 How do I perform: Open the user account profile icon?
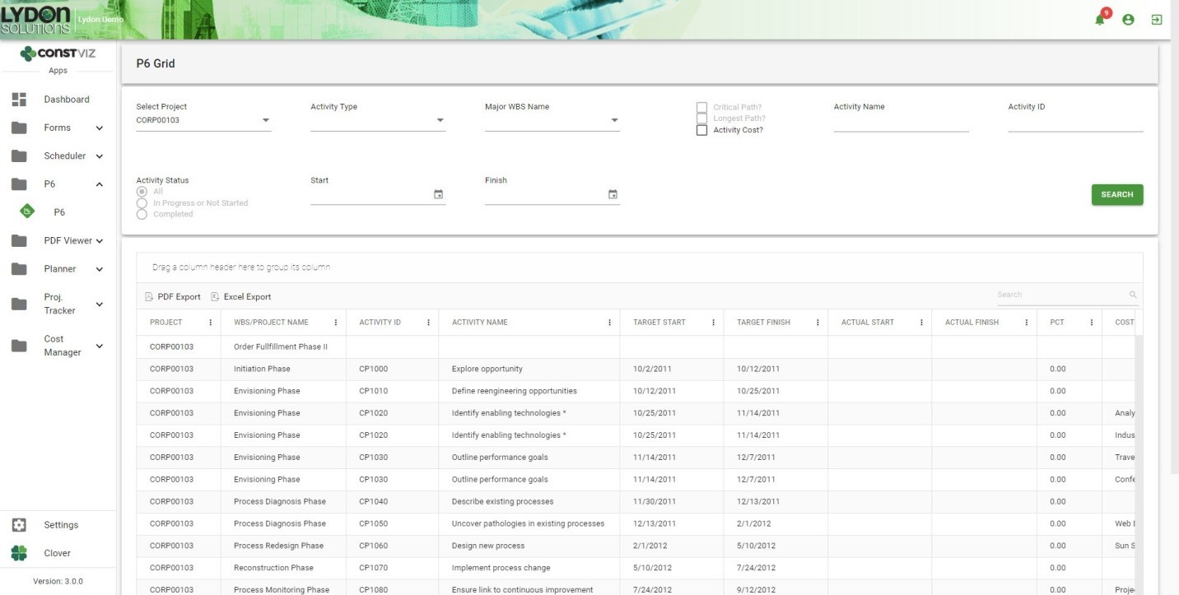pos(1128,19)
